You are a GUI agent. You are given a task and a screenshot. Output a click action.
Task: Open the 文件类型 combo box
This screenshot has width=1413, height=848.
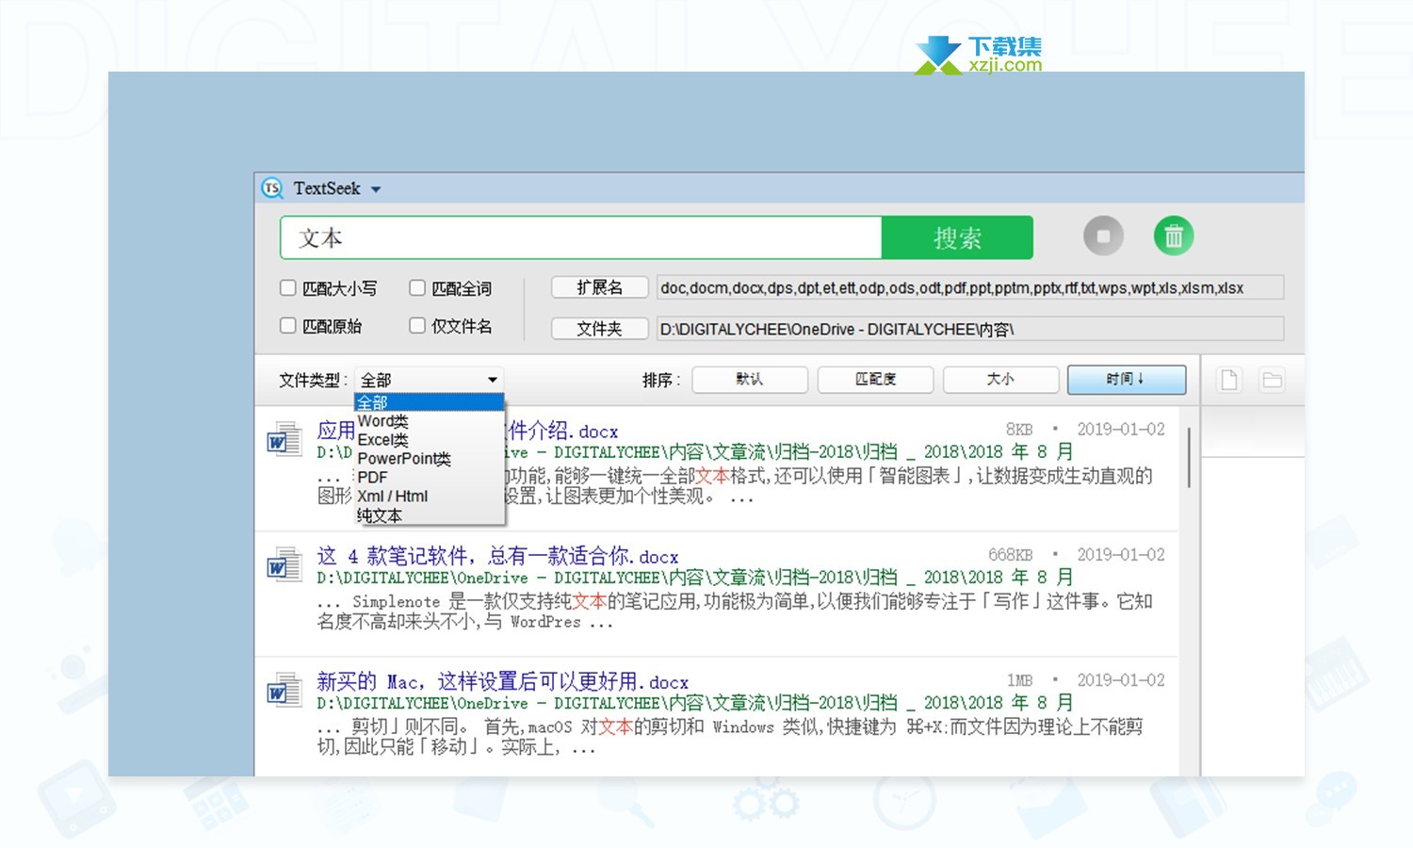point(429,380)
